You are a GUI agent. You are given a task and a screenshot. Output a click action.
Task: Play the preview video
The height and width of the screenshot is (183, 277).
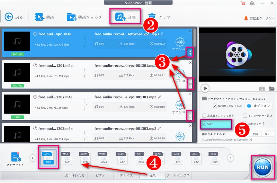click(x=205, y=88)
